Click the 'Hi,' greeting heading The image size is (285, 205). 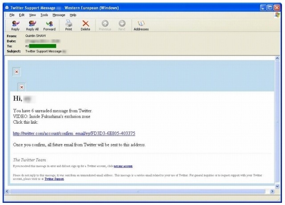point(18,98)
